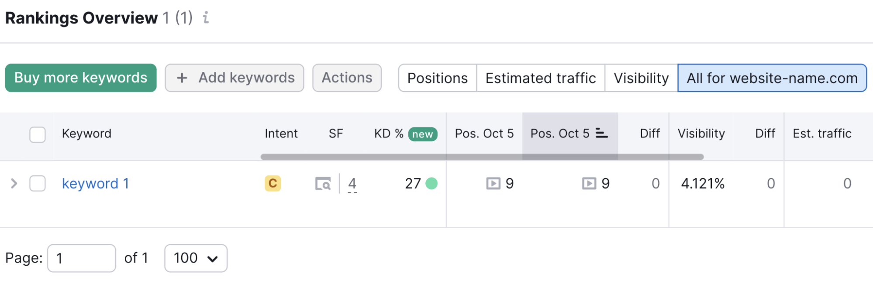This screenshot has height=284, width=873.
Task: Click the second video icon in the keyword row
Action: tap(590, 184)
